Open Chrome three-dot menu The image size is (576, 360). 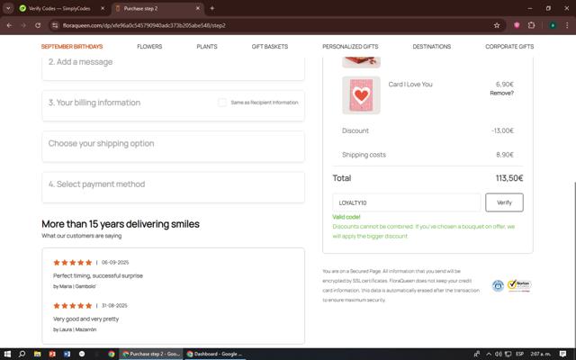pos(567,25)
